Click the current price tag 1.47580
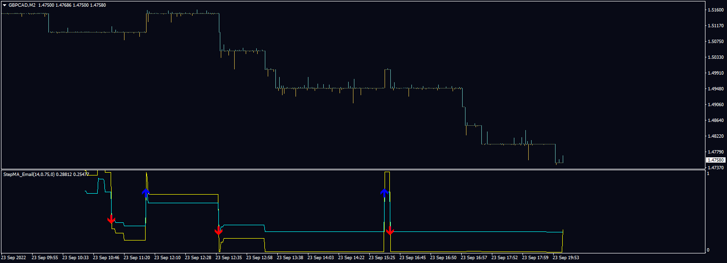The image size is (727, 263). click(x=715, y=160)
